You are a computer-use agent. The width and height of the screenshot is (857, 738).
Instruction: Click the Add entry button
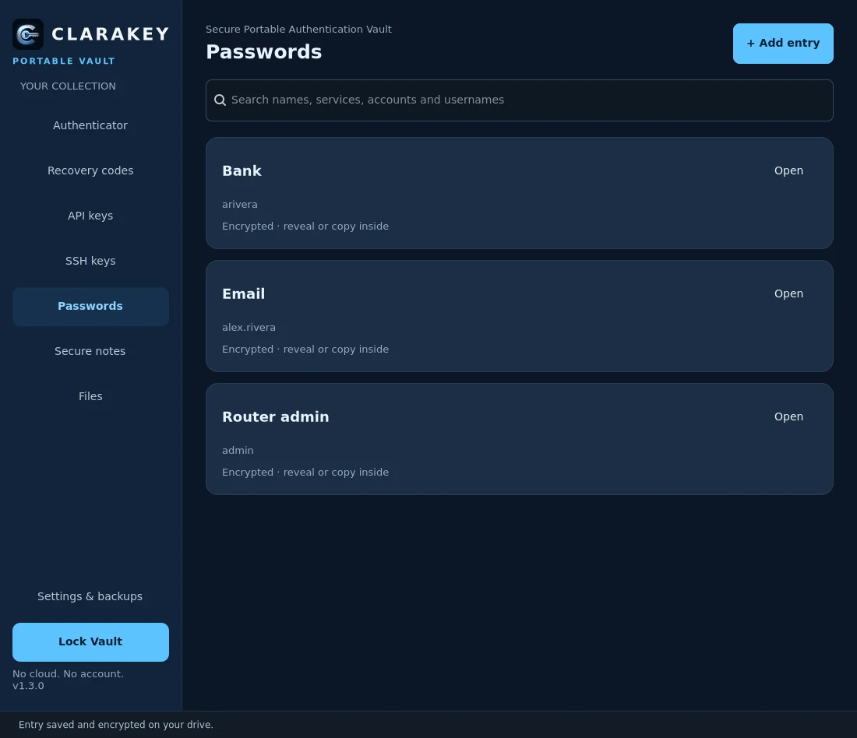tap(783, 43)
